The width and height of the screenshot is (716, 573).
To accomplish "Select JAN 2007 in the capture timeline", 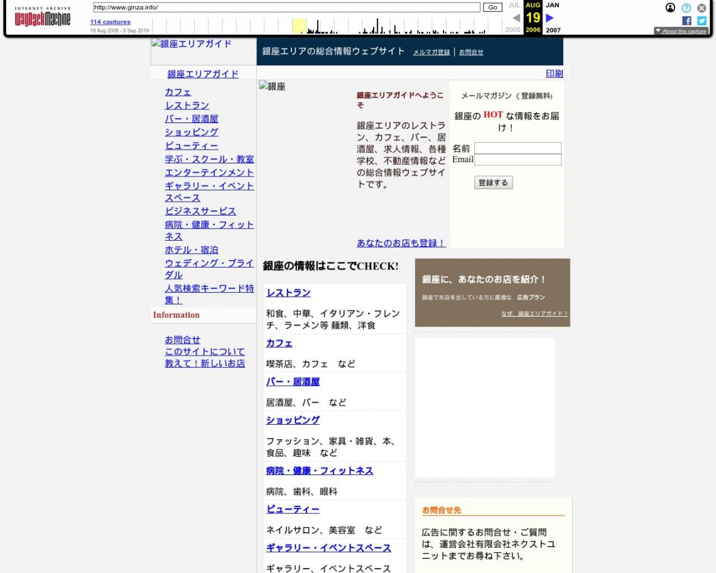I will coord(553,18).
